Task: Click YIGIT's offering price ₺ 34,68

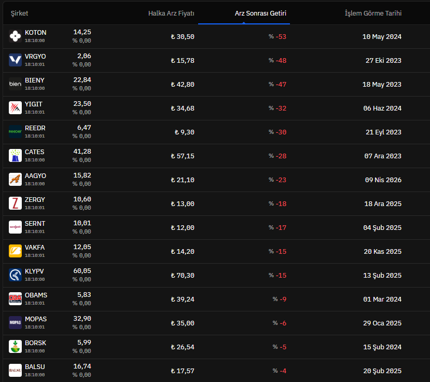Action: [x=183, y=108]
